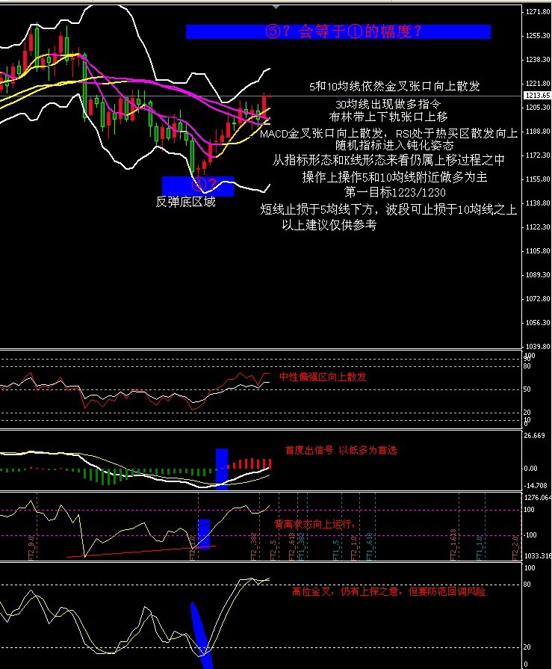Select the blue banner with ⑤ question text

(x=338, y=31)
